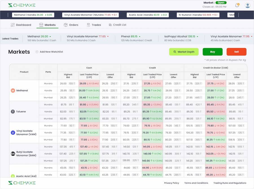Screen dimensions: 254x189
Task: Open the user profile avatar icon
Action: pyautogui.click(x=248, y=5)
